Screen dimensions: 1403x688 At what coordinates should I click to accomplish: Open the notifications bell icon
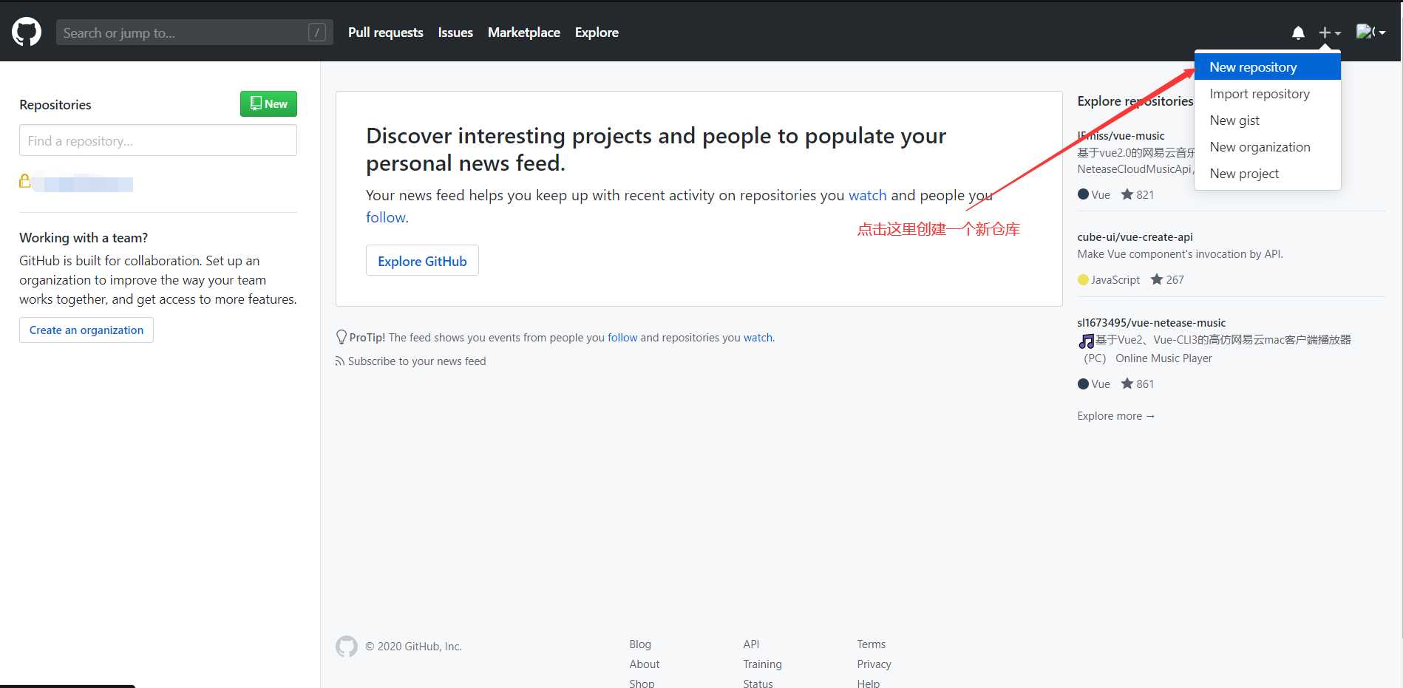coord(1298,33)
